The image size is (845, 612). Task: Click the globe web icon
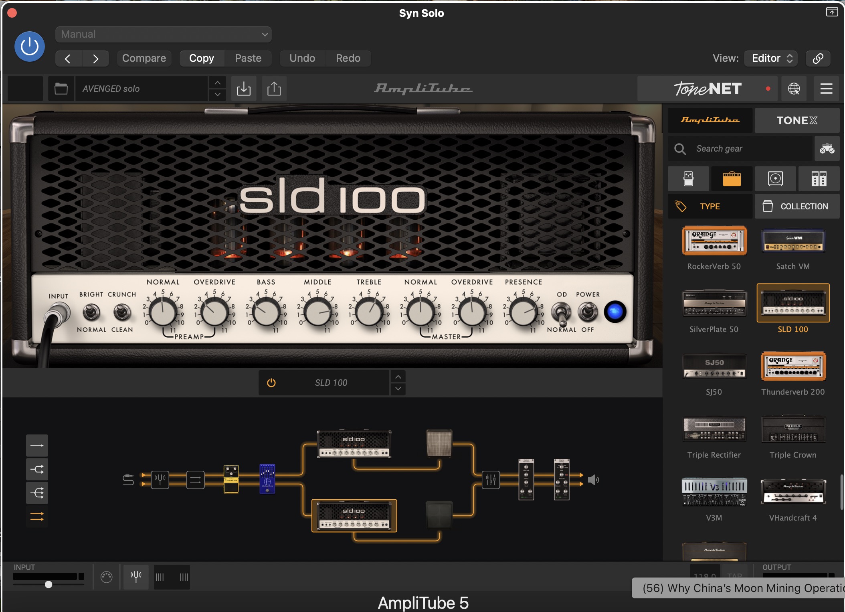(794, 89)
